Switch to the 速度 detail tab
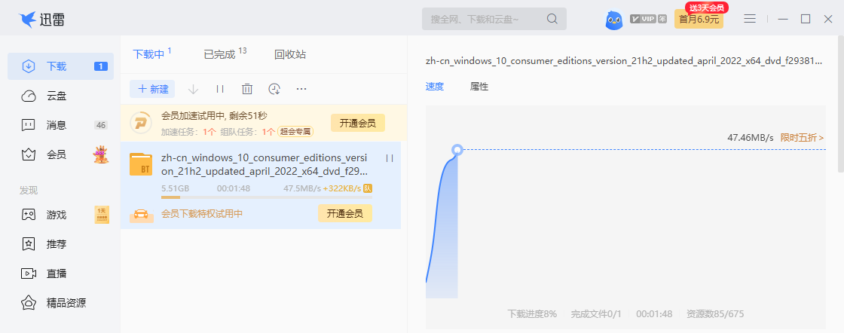Image resolution: width=844 pixels, height=333 pixels. [x=434, y=87]
